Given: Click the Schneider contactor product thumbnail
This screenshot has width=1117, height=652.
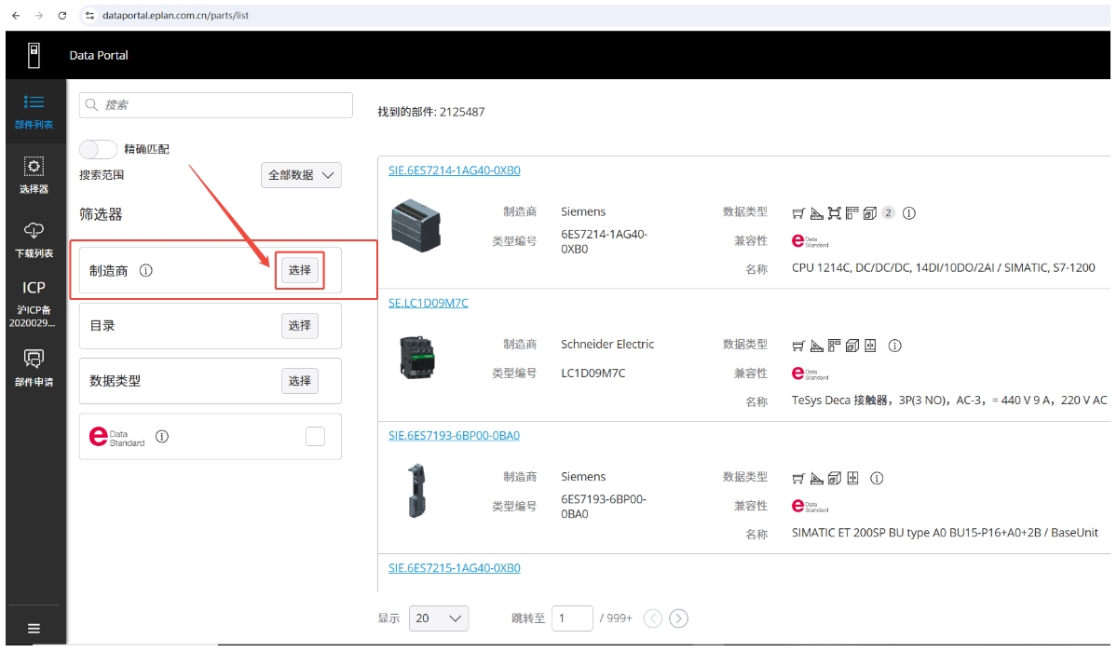Looking at the screenshot, I should 417,357.
